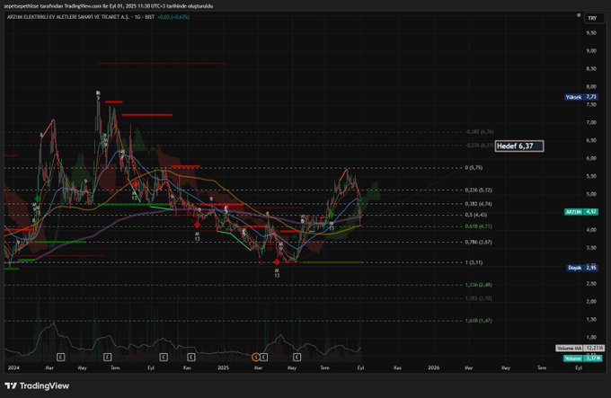This screenshot has height=398, width=611.
Task: Click the 2024 label on time axis
Action: (x=13, y=367)
